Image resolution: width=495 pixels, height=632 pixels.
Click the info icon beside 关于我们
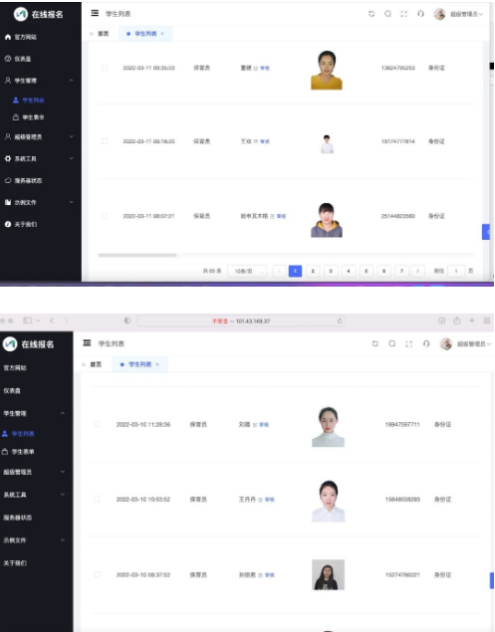8,224
